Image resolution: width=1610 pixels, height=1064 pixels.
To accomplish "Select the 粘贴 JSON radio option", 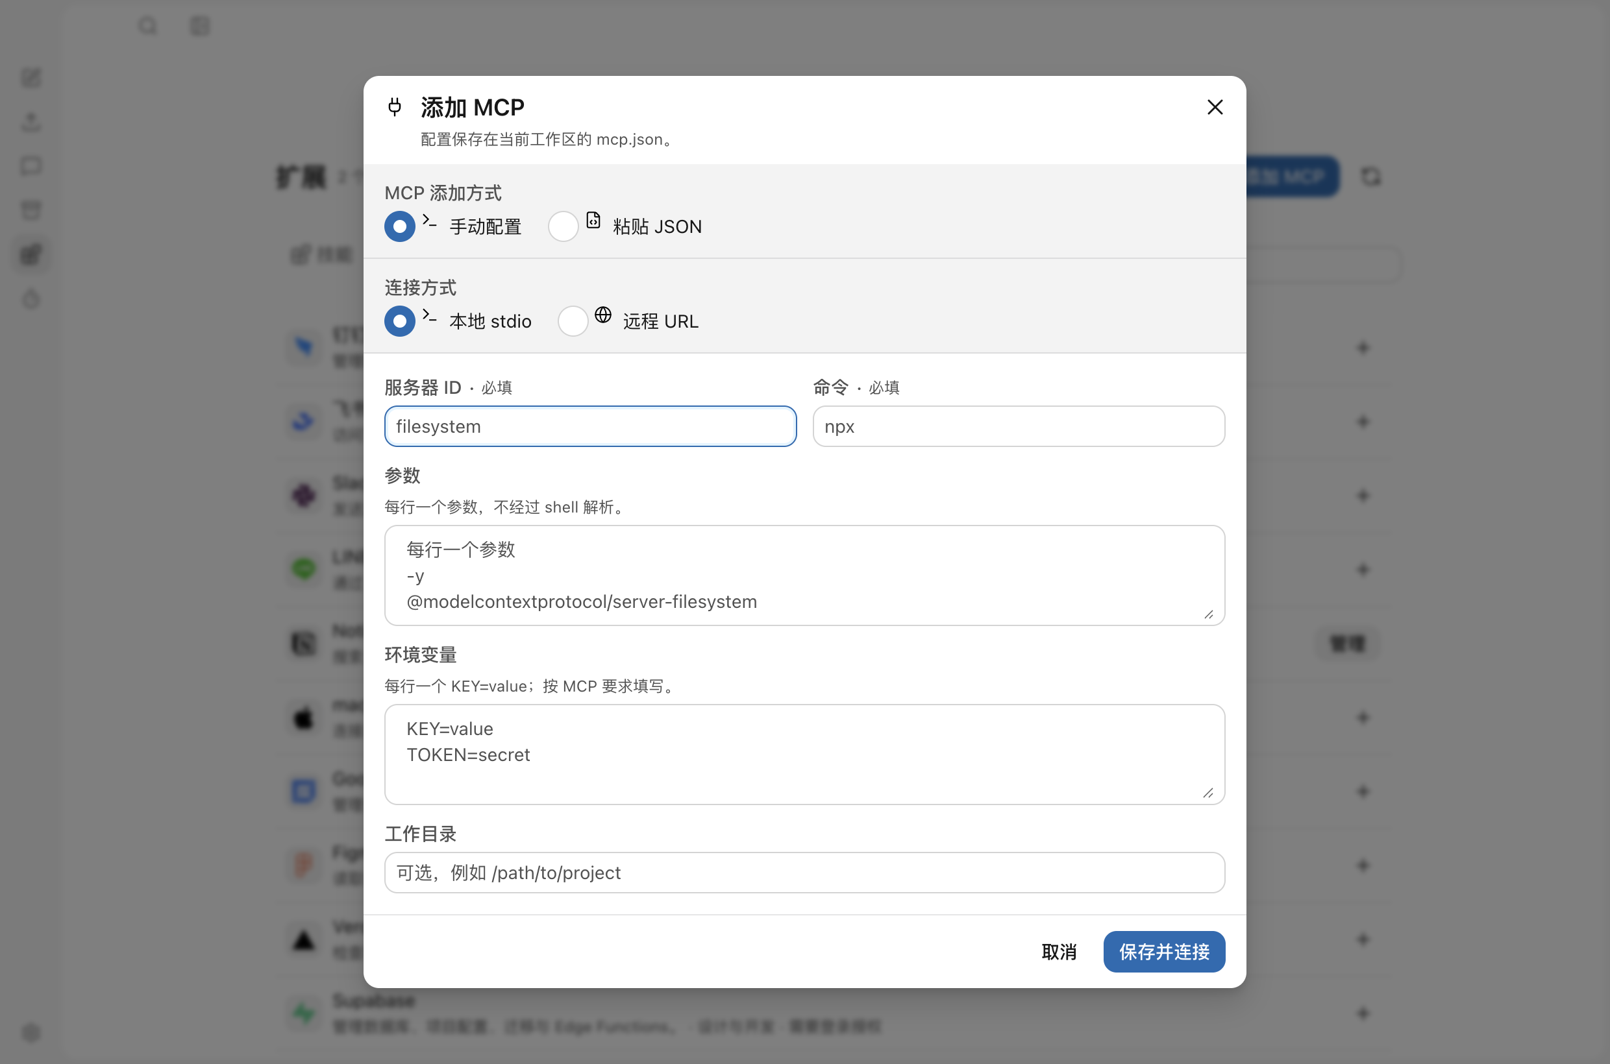I will click(563, 226).
